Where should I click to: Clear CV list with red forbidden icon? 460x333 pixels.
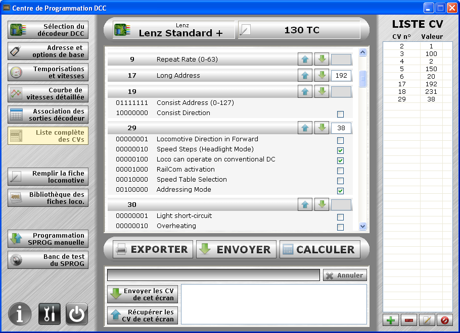(x=444, y=320)
